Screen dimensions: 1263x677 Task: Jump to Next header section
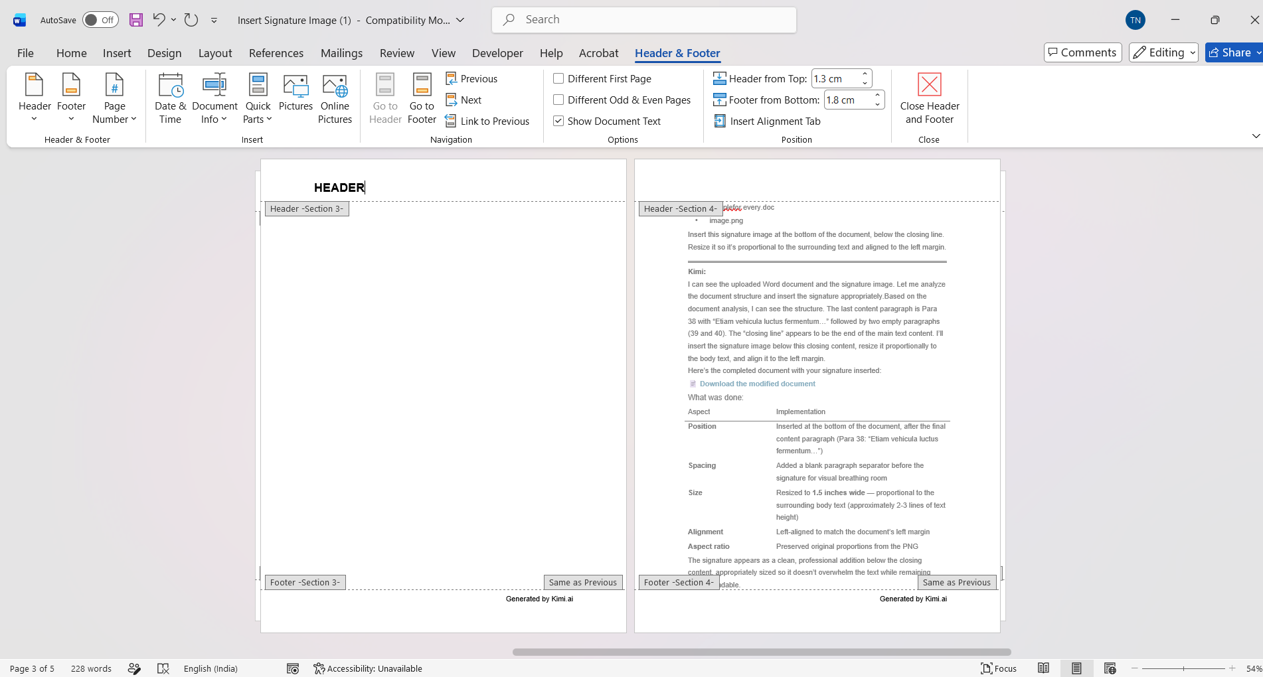pyautogui.click(x=463, y=100)
